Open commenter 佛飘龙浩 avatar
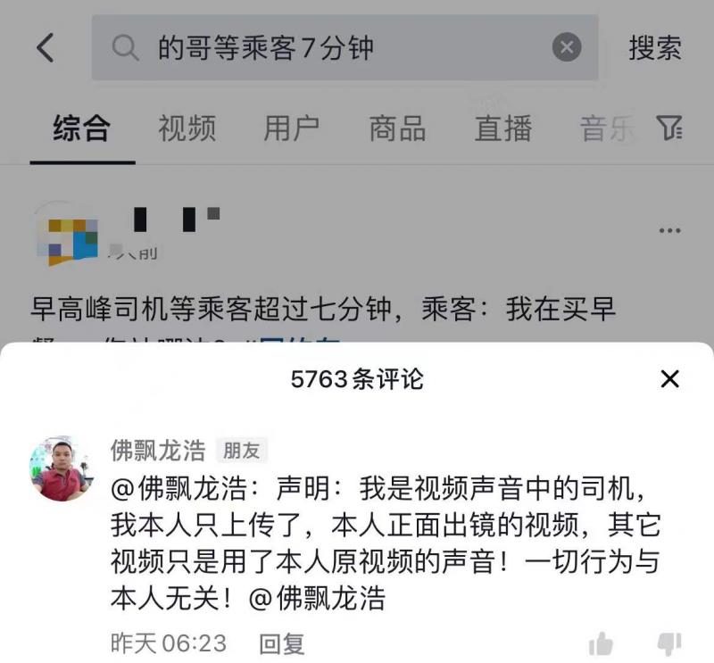 [x=61, y=468]
